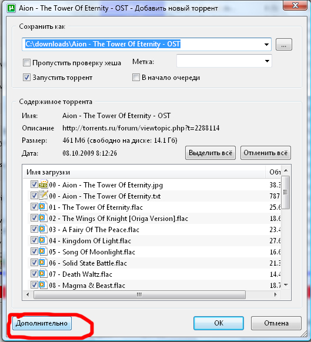Click Выделить всё button

[210, 153]
